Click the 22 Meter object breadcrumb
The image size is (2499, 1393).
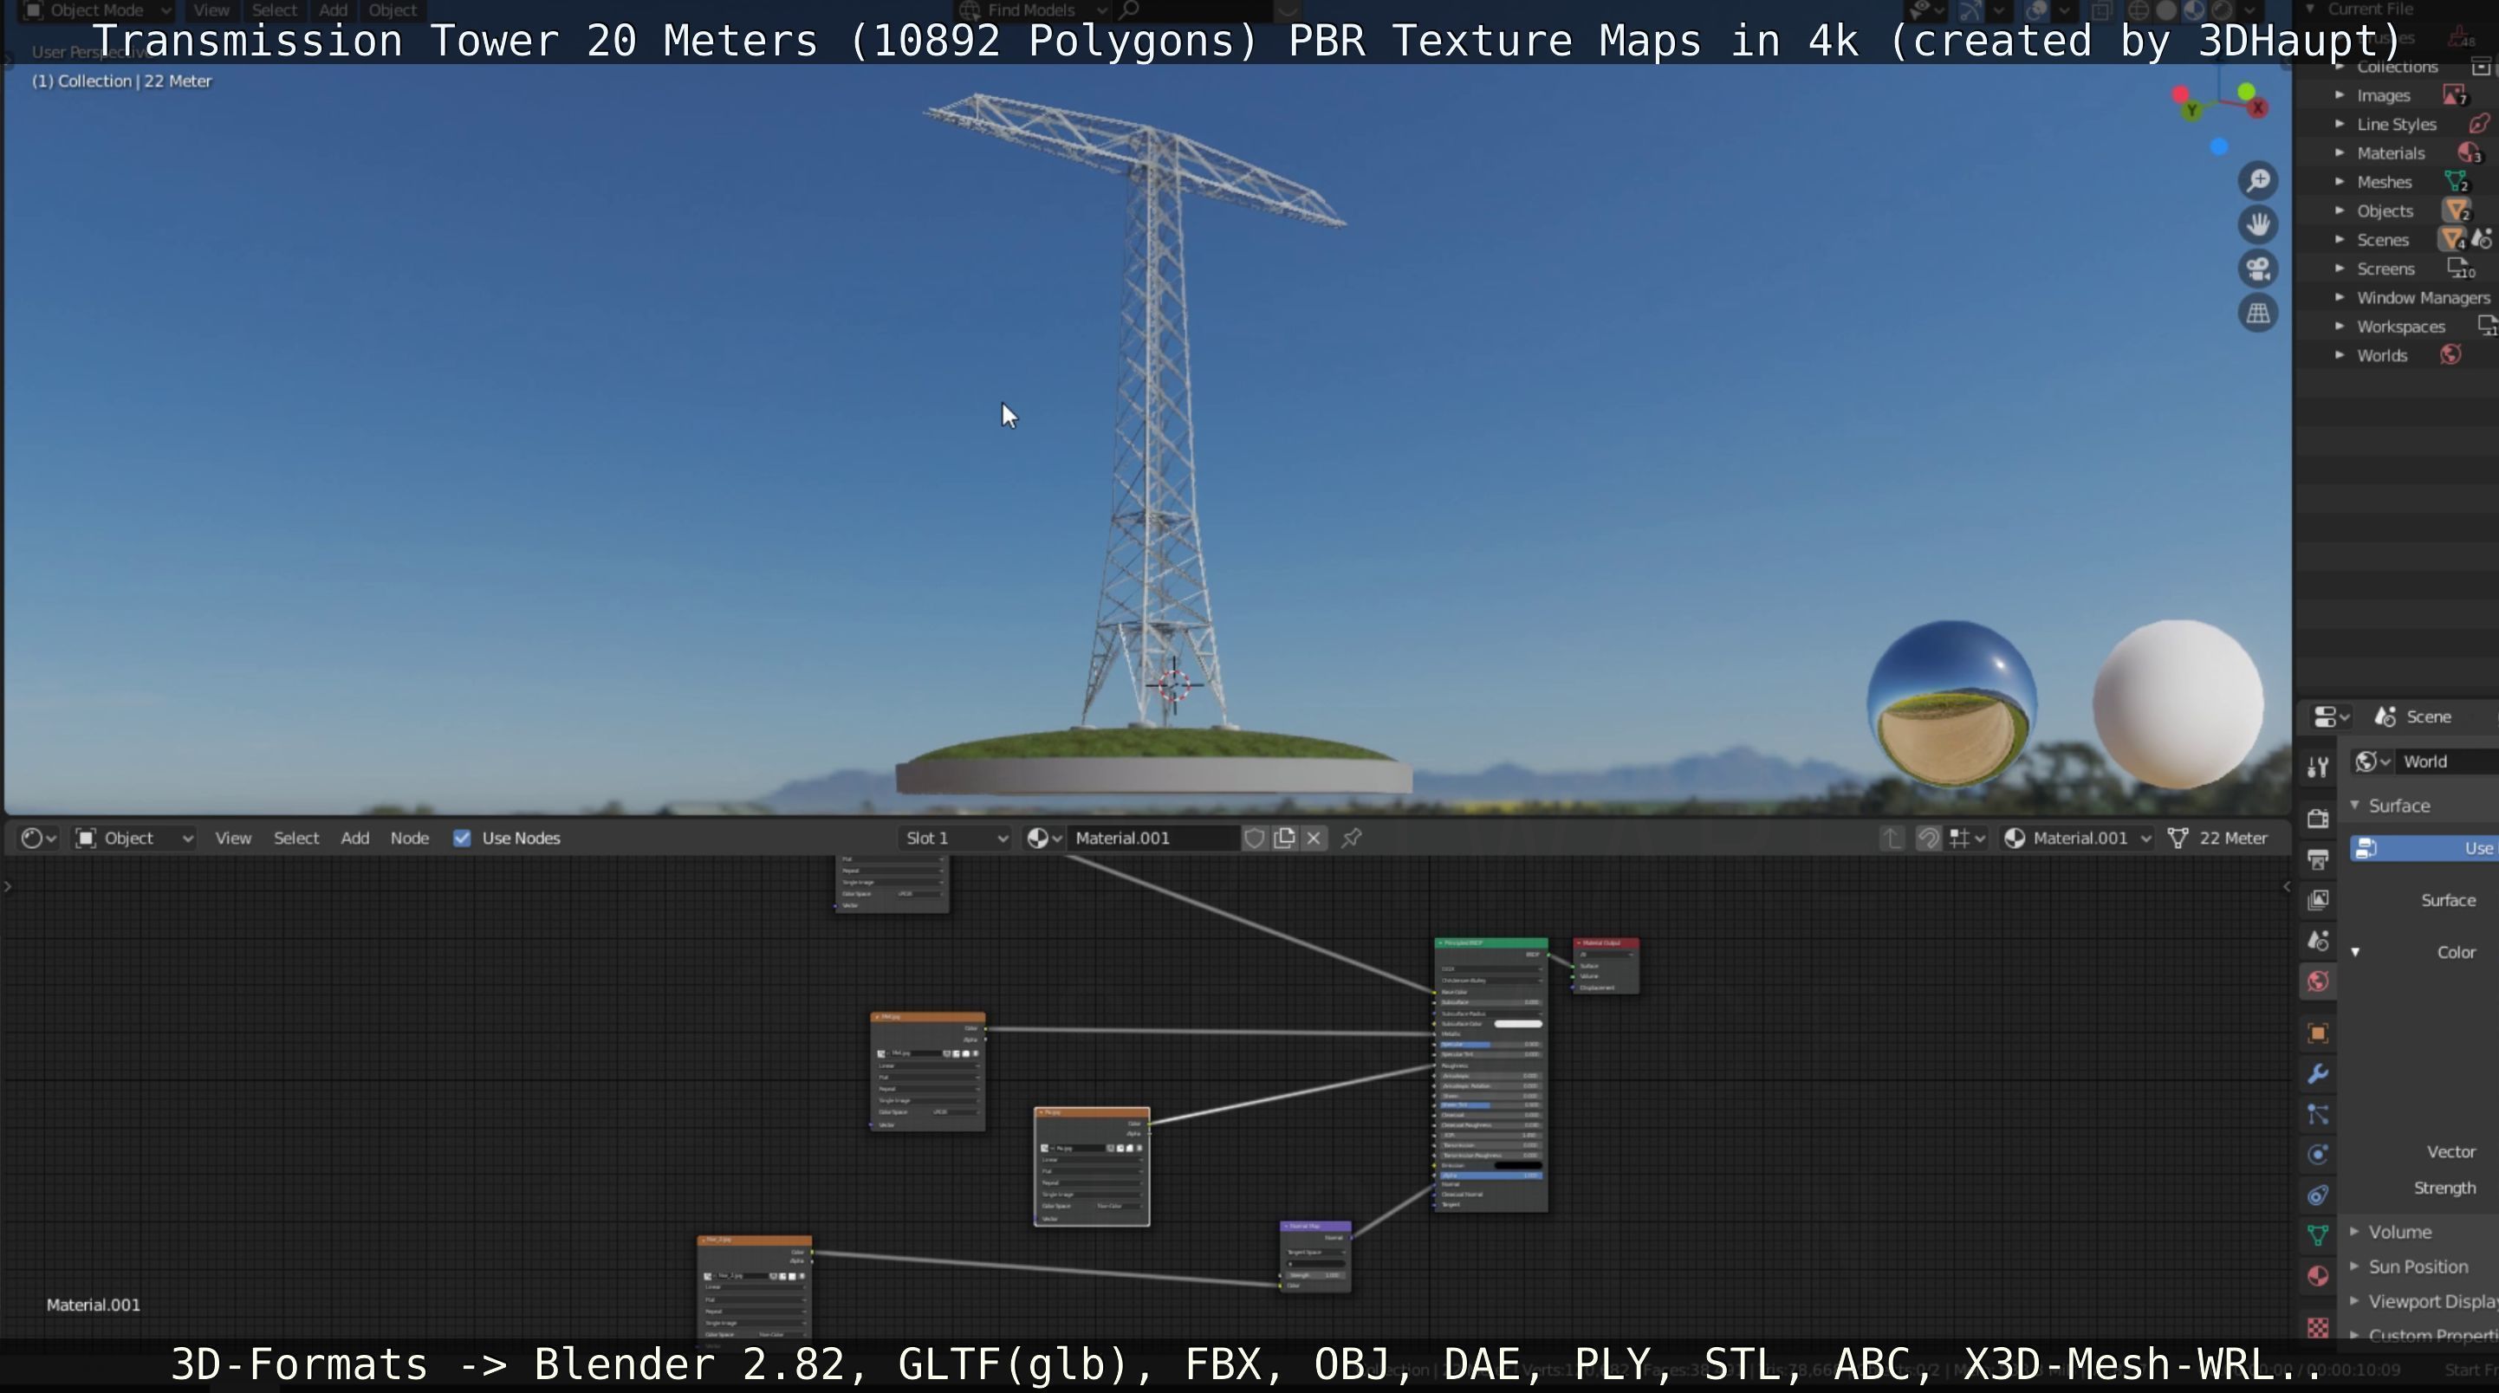coord(2220,838)
